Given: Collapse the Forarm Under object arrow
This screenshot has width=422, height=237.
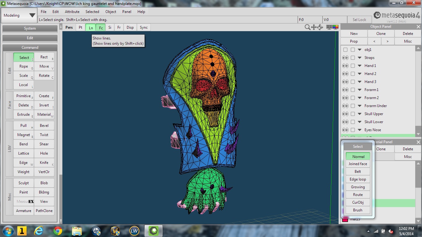Looking at the screenshot, I should tap(360, 106).
